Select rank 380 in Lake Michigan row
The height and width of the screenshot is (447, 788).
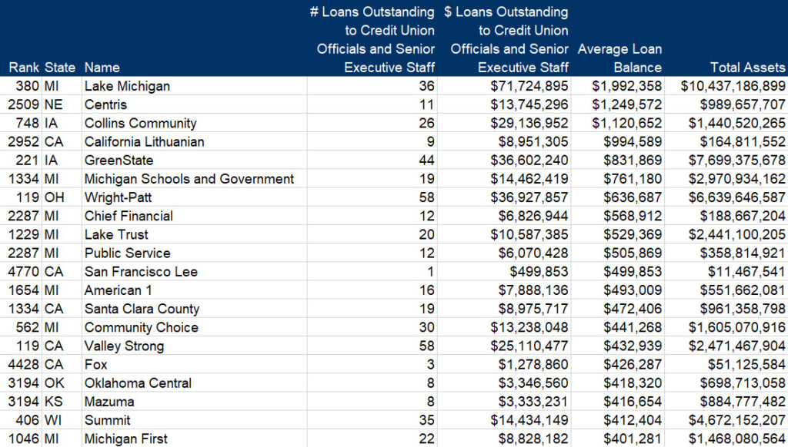tap(27, 86)
